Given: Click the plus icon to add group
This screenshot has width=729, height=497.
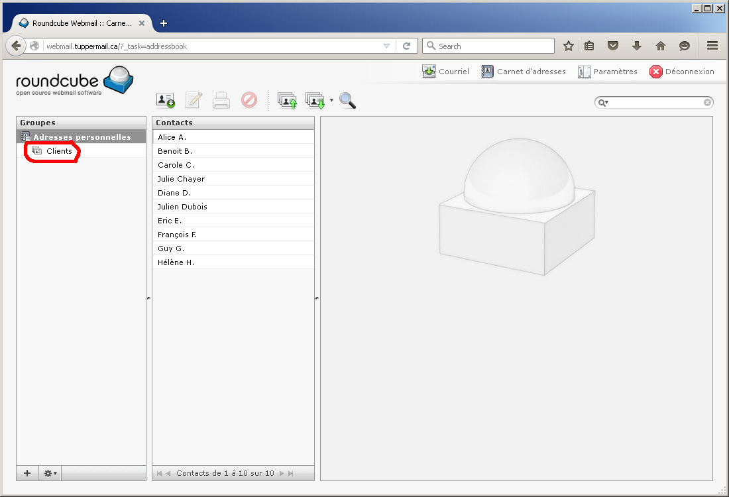Looking at the screenshot, I should click(27, 473).
